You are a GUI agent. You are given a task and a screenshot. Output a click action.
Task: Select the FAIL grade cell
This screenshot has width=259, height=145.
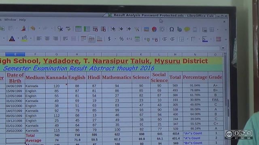(x=215, y=100)
